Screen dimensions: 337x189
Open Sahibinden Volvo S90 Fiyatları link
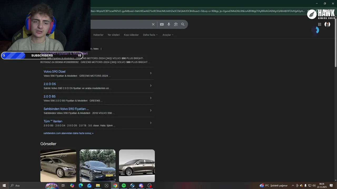click(x=66, y=109)
